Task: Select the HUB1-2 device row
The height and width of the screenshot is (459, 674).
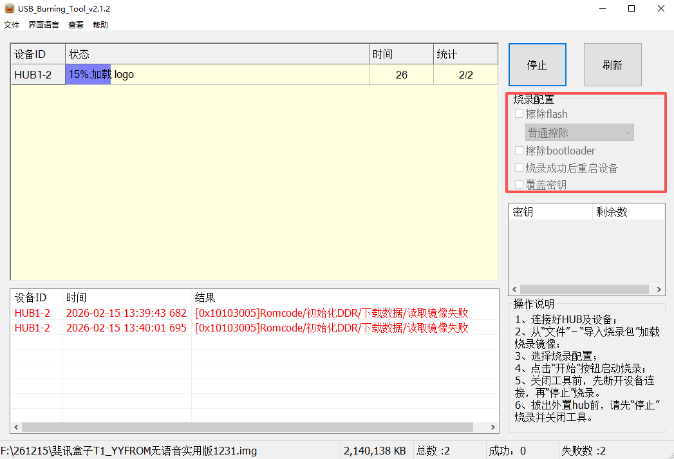Action: coord(33,75)
